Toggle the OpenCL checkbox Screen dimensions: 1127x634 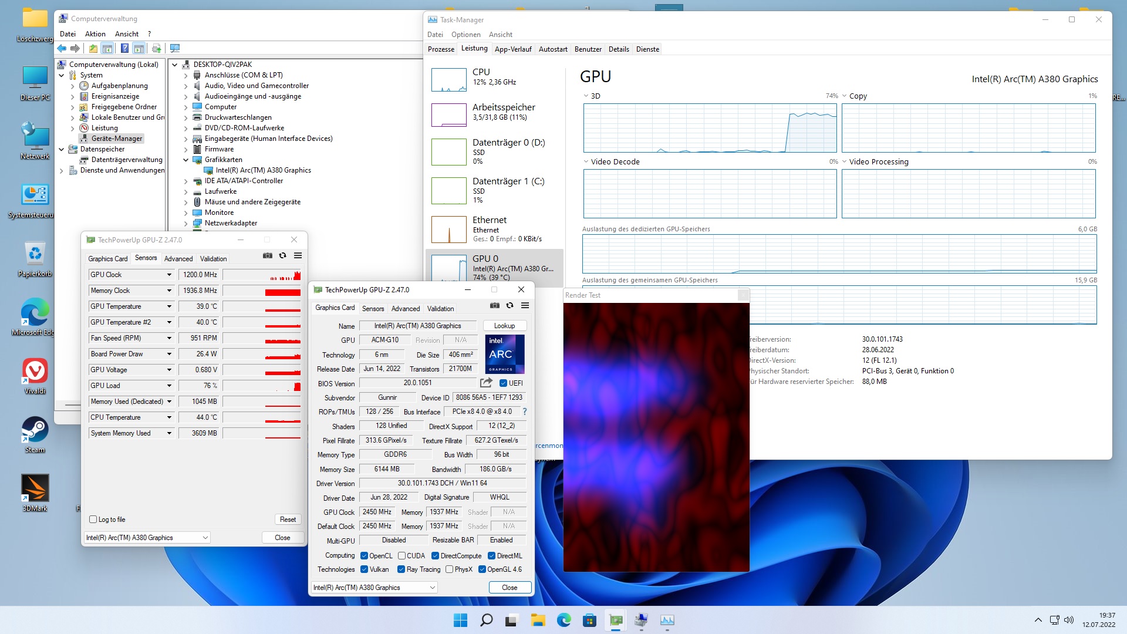[364, 556]
